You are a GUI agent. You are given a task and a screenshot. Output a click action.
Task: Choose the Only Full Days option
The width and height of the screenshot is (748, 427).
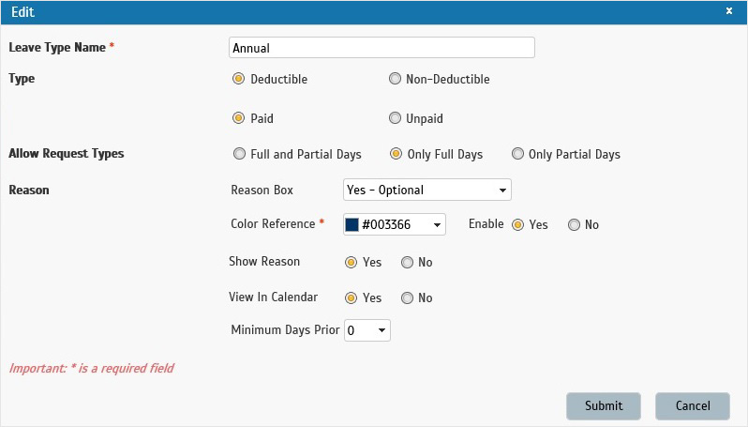[x=396, y=154]
